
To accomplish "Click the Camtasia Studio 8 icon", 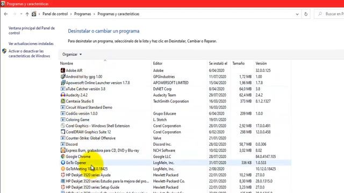I will coord(63,101).
